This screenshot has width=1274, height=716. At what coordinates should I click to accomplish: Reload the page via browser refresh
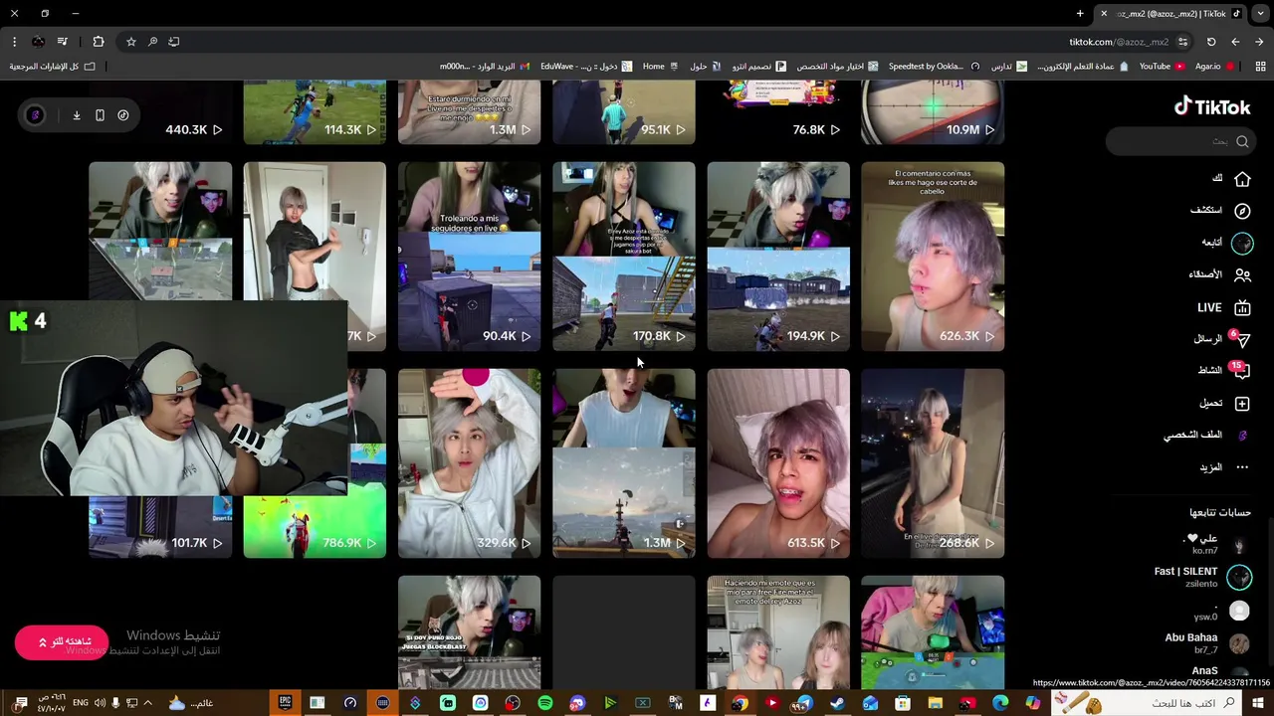pyautogui.click(x=1211, y=42)
